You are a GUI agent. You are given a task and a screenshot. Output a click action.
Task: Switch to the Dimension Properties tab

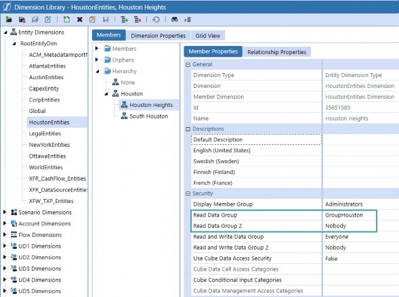pos(158,36)
